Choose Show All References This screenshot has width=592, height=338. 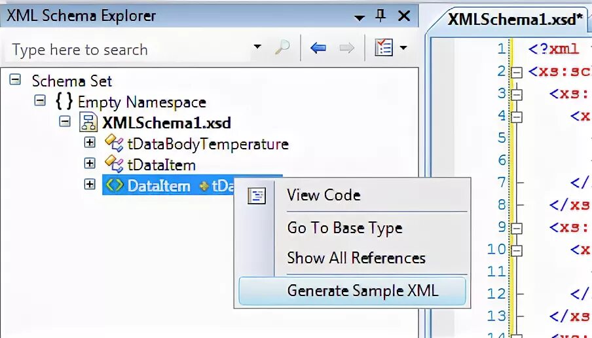point(356,258)
